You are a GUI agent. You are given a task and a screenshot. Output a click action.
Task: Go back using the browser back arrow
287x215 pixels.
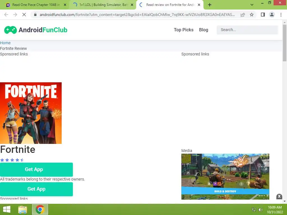coord(6,15)
